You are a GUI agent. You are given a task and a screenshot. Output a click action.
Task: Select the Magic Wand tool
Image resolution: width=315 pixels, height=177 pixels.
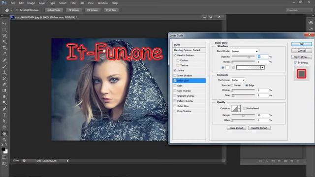tap(4, 42)
